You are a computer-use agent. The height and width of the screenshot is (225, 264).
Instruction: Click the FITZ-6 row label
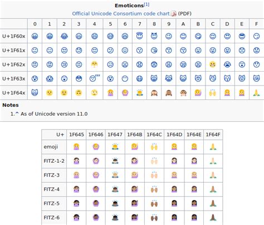[52, 217]
